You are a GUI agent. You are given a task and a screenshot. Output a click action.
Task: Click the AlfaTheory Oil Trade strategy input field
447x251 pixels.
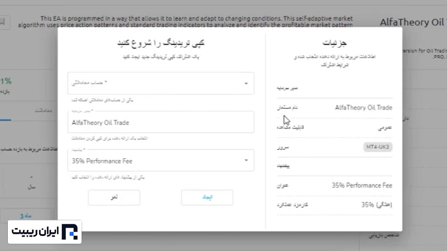click(x=160, y=122)
